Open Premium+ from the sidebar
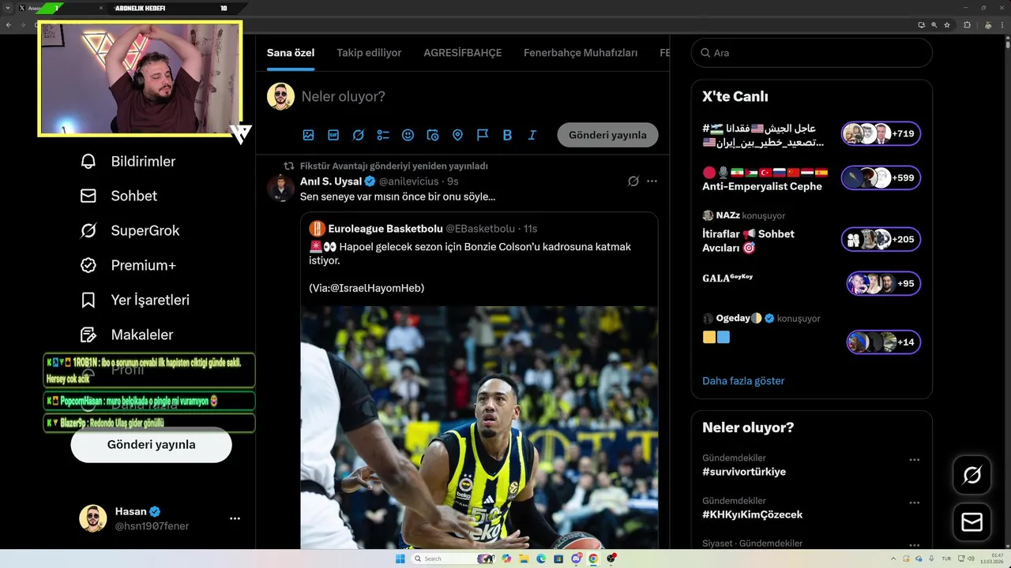 coord(127,266)
